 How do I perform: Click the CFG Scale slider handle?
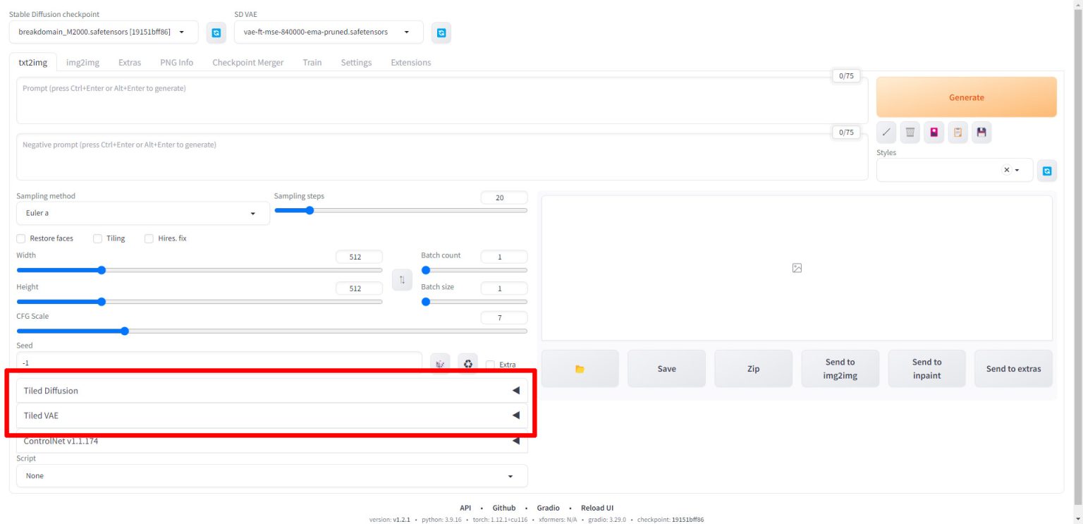125,331
